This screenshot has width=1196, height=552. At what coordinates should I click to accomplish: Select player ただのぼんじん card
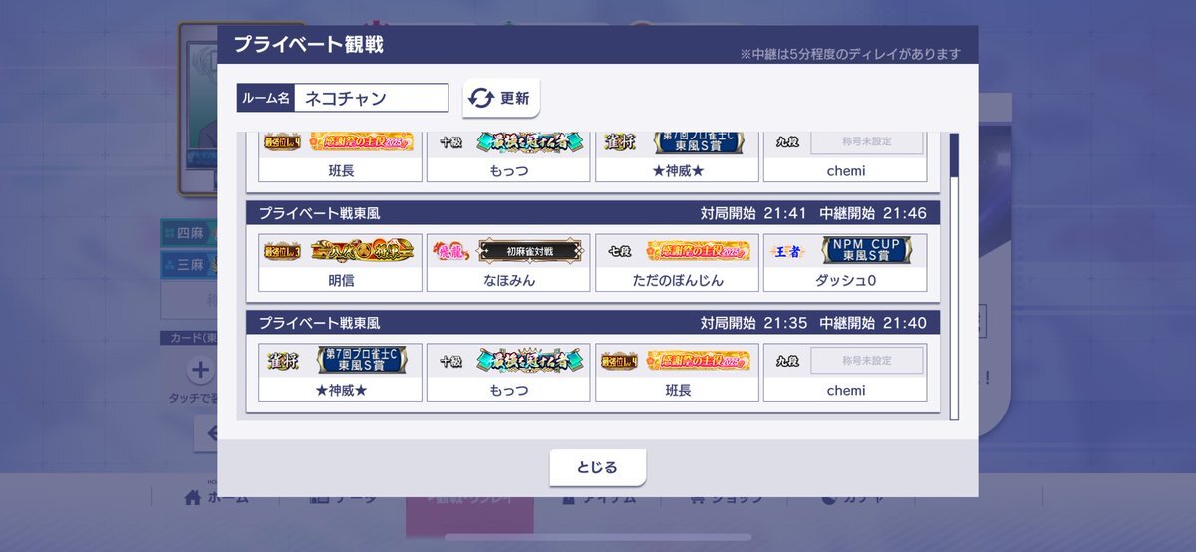coord(677,263)
